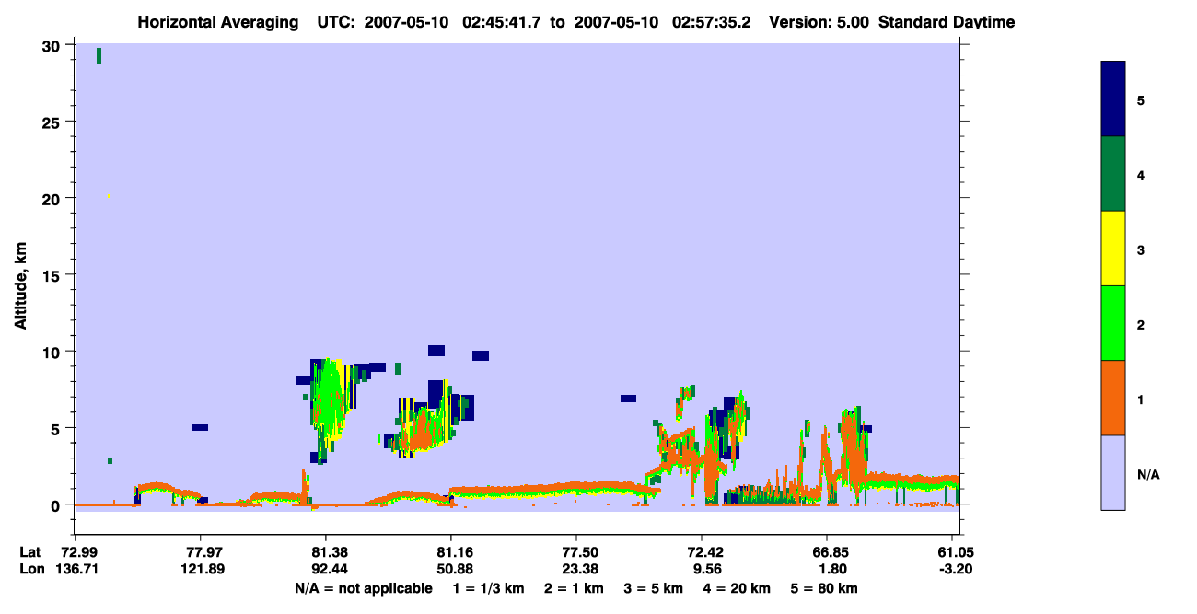
Task: Click 'Version: 5.00' in the title
Action: coord(819,22)
